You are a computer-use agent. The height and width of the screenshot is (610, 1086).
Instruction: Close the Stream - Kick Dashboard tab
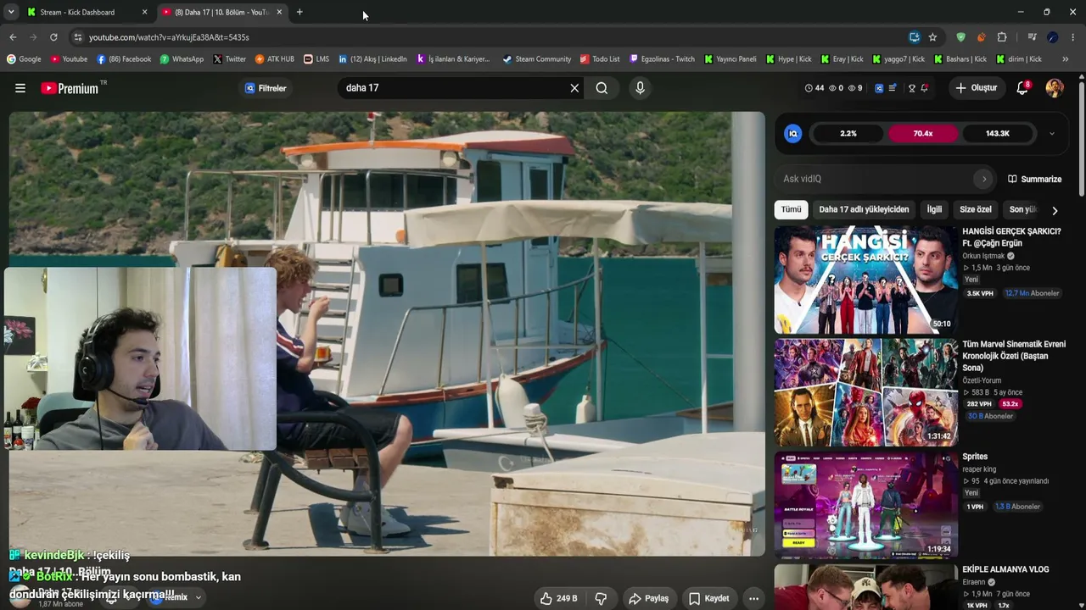pyautogui.click(x=144, y=13)
